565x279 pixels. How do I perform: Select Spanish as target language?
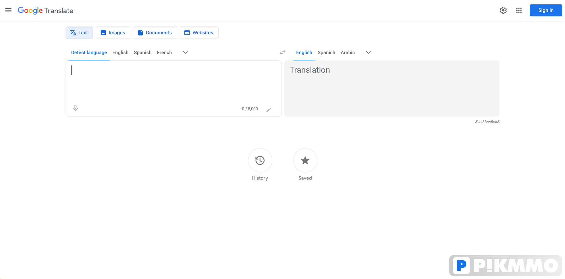point(326,52)
